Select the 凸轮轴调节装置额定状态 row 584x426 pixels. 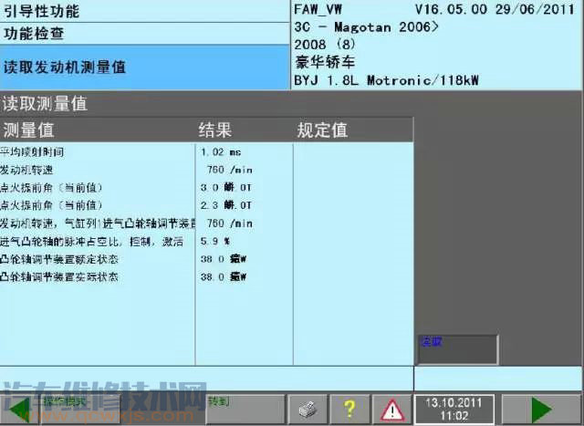pos(207,259)
